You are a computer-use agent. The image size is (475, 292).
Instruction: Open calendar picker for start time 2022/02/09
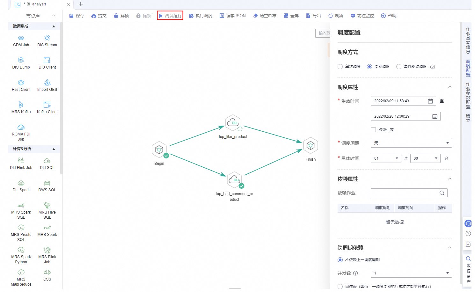[x=430, y=101]
